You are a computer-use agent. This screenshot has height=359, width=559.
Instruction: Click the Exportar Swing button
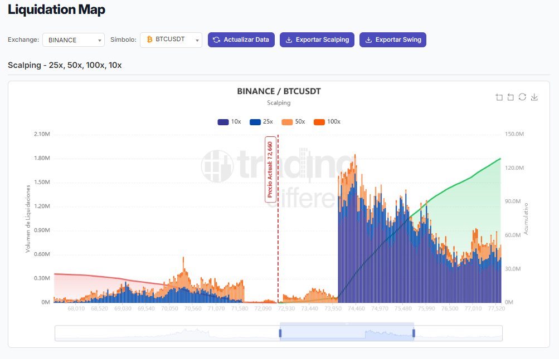click(393, 40)
